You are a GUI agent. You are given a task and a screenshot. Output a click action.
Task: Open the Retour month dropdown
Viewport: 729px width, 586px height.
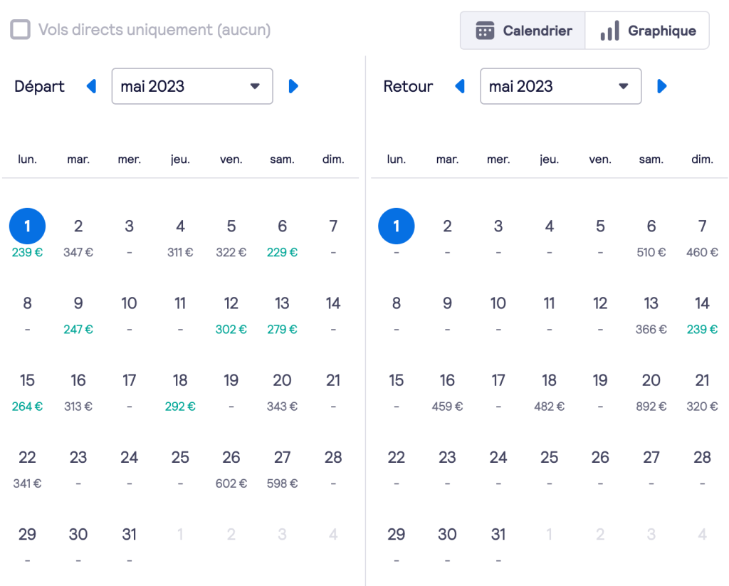pos(560,86)
